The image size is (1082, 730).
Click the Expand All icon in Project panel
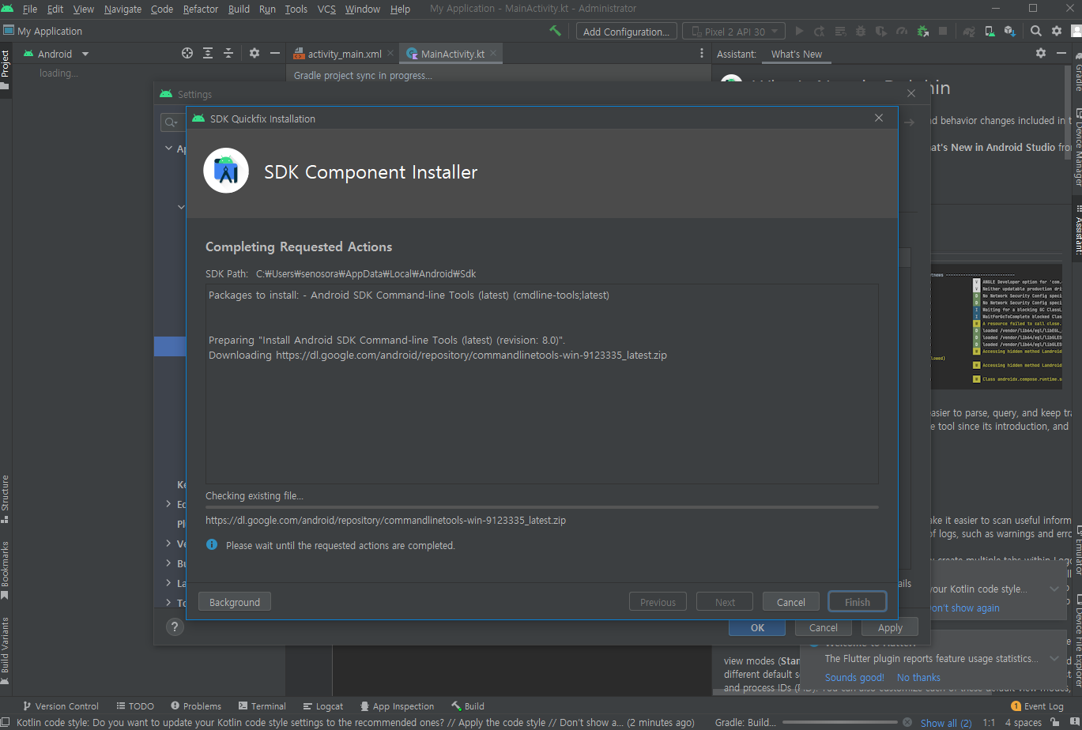pyautogui.click(x=208, y=53)
